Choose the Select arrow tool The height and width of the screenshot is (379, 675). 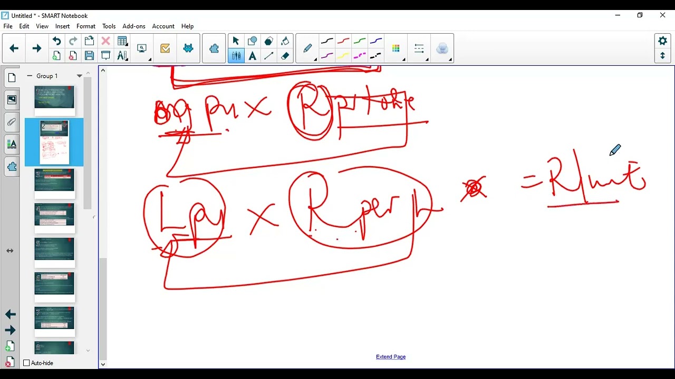point(236,41)
